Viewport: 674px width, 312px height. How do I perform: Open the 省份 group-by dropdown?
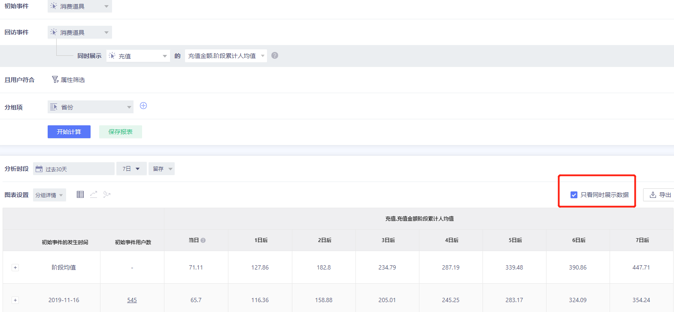[91, 107]
